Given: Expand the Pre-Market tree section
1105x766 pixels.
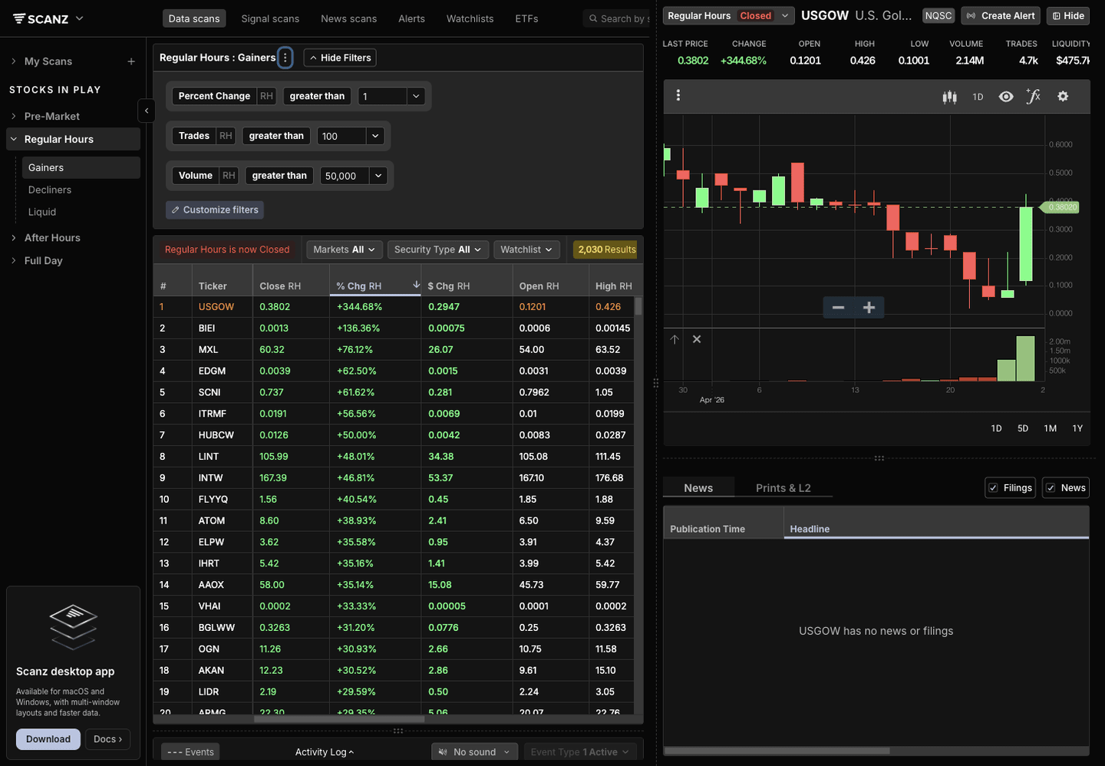Looking at the screenshot, I should coord(14,116).
